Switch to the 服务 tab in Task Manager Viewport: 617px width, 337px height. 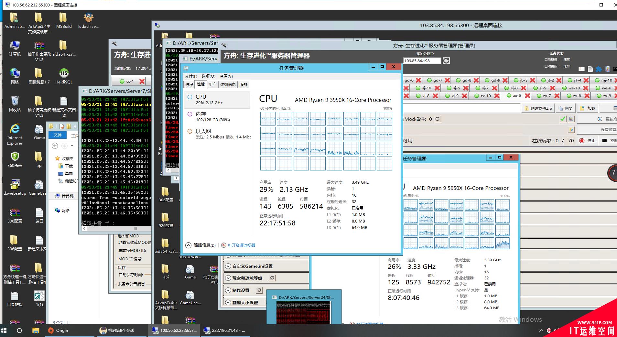243,84
